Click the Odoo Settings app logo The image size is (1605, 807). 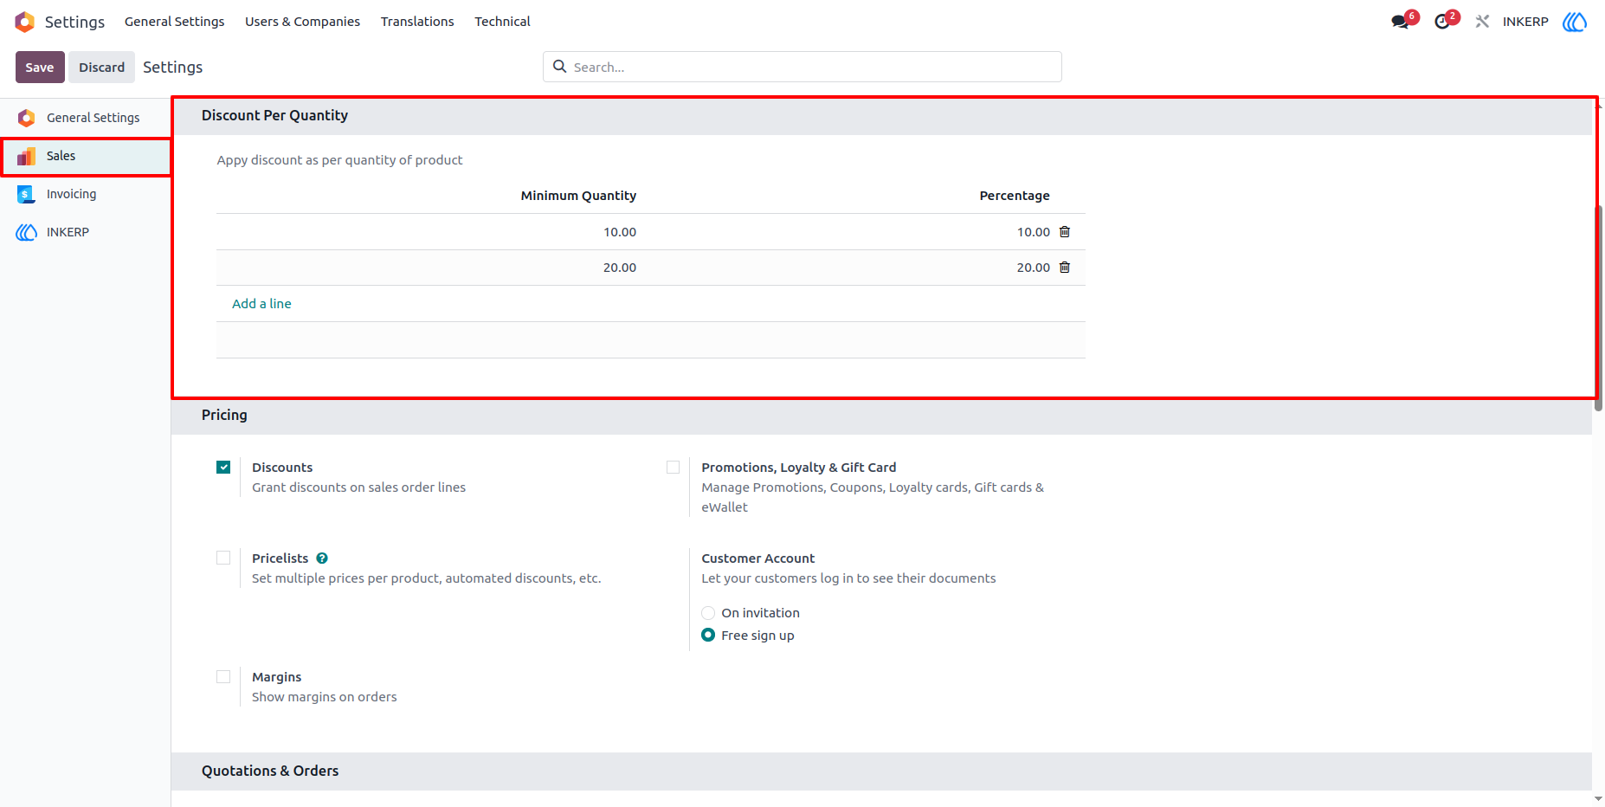click(25, 22)
